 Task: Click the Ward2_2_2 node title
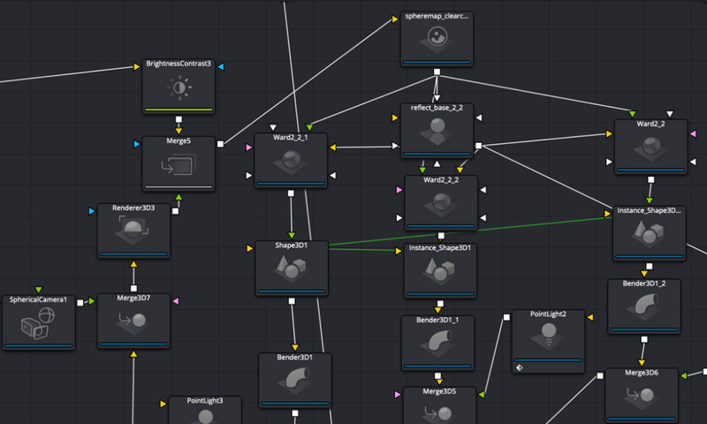pyautogui.click(x=441, y=180)
